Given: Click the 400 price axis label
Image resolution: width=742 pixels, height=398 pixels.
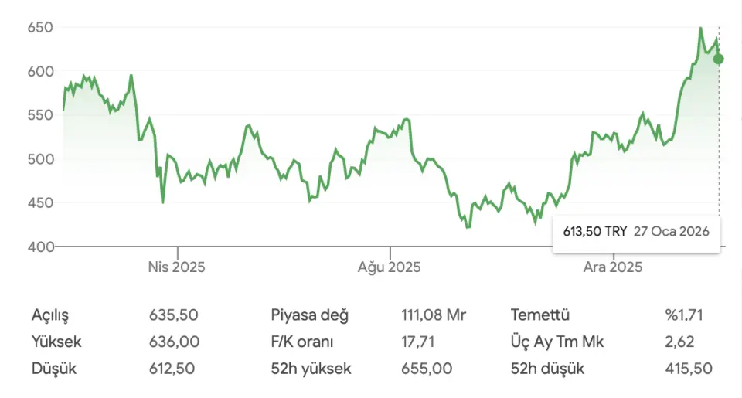Looking at the screenshot, I should pyautogui.click(x=41, y=247).
